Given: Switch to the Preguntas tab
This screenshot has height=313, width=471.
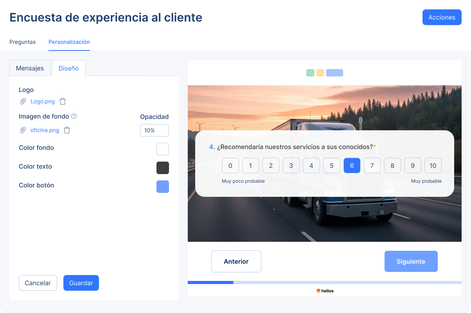Looking at the screenshot, I should click(22, 42).
